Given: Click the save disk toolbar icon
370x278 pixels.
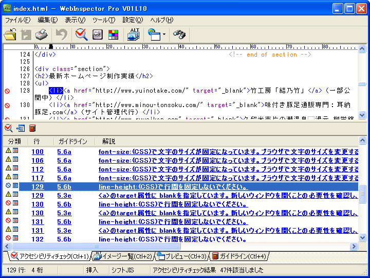Looking at the screenshot, I should click(26, 34).
